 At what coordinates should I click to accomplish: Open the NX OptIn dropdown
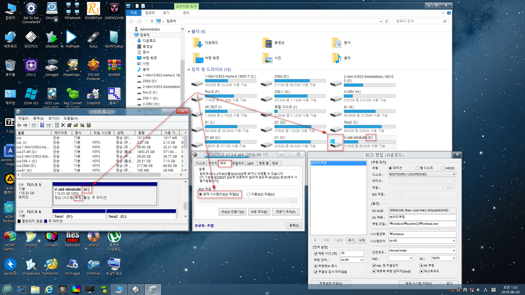click(x=444, y=258)
